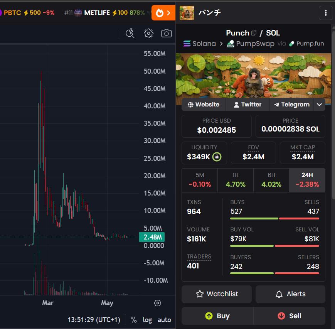Click the METLIFE token icon

(78, 13)
